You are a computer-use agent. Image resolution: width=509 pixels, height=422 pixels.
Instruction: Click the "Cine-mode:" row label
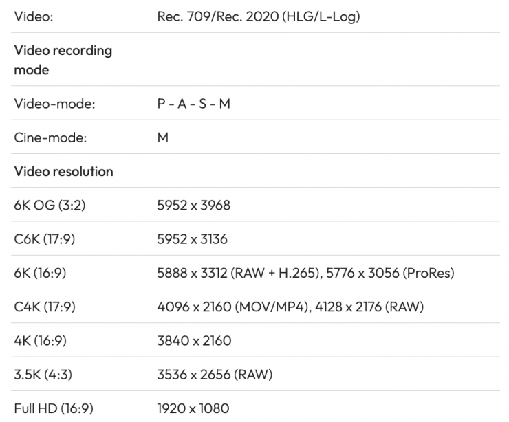click(x=51, y=137)
